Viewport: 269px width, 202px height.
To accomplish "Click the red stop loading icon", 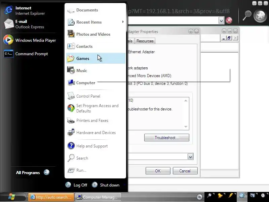I will click(229, 21).
